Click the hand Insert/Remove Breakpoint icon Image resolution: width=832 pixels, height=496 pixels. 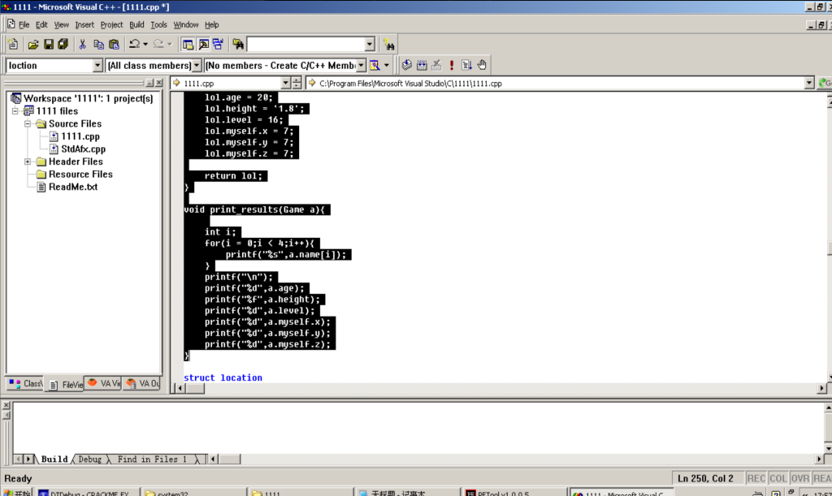[481, 65]
